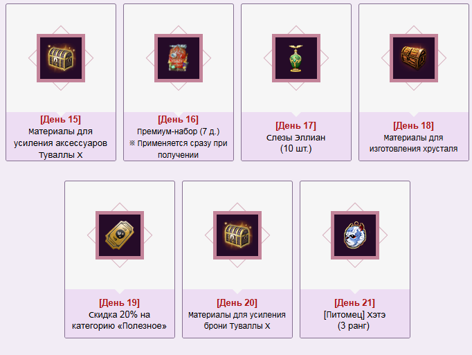Select the Day 20 golden chest icon
This screenshot has height=355, width=472.
click(237, 235)
